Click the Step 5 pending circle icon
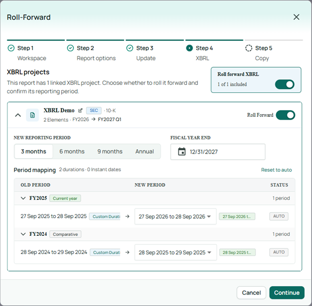The width and height of the screenshot is (312, 306). (x=249, y=48)
